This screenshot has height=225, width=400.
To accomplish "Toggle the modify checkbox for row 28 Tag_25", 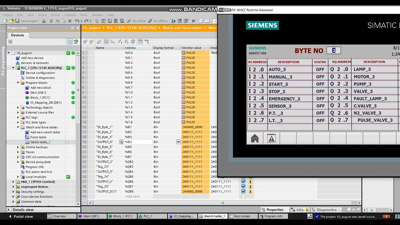I will pyautogui.click(x=243, y=187).
